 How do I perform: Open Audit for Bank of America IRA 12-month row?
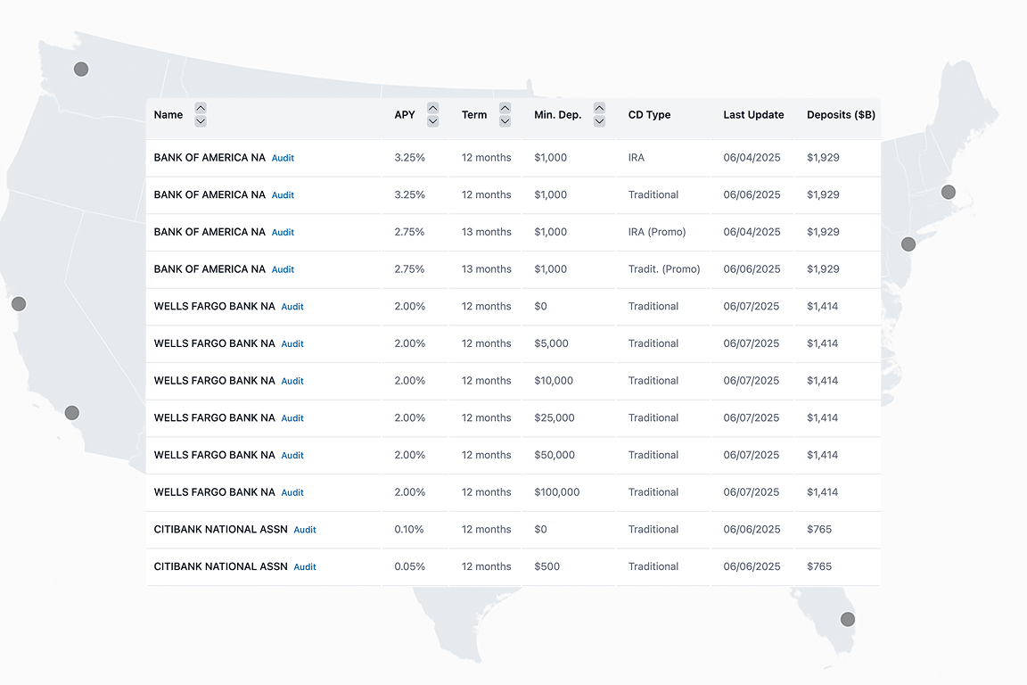[x=283, y=158]
